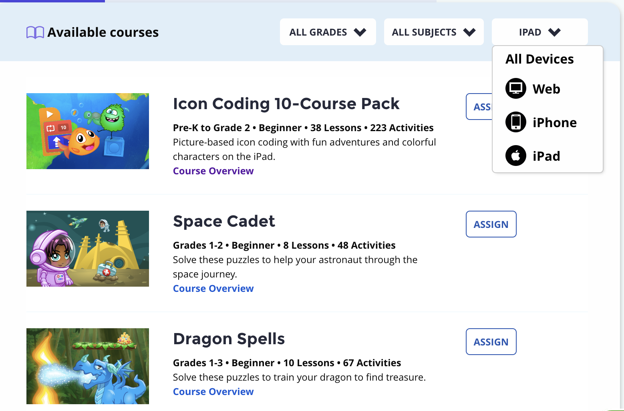Open Space Cadet Course Overview link
Viewport: 624px width, 411px height.
coord(213,289)
